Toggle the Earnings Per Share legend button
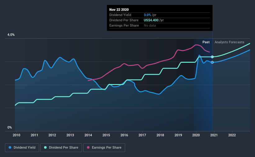The width and height of the screenshot is (255, 157). click(x=104, y=148)
